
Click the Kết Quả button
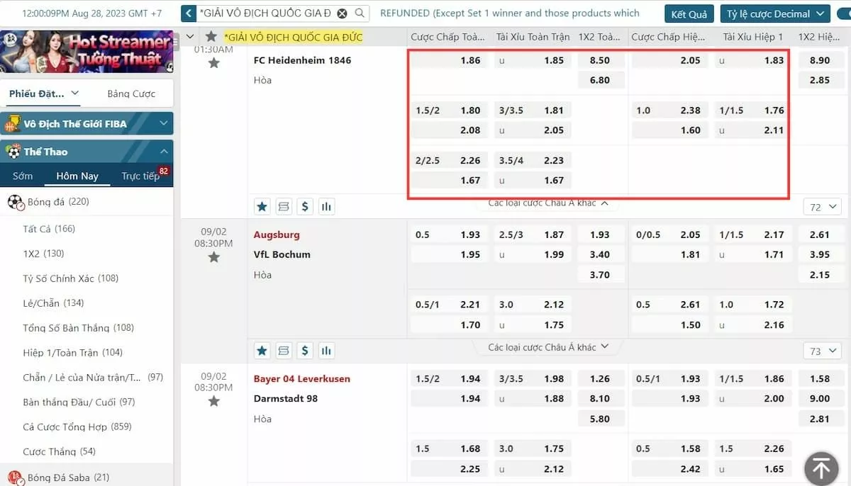[x=689, y=13]
